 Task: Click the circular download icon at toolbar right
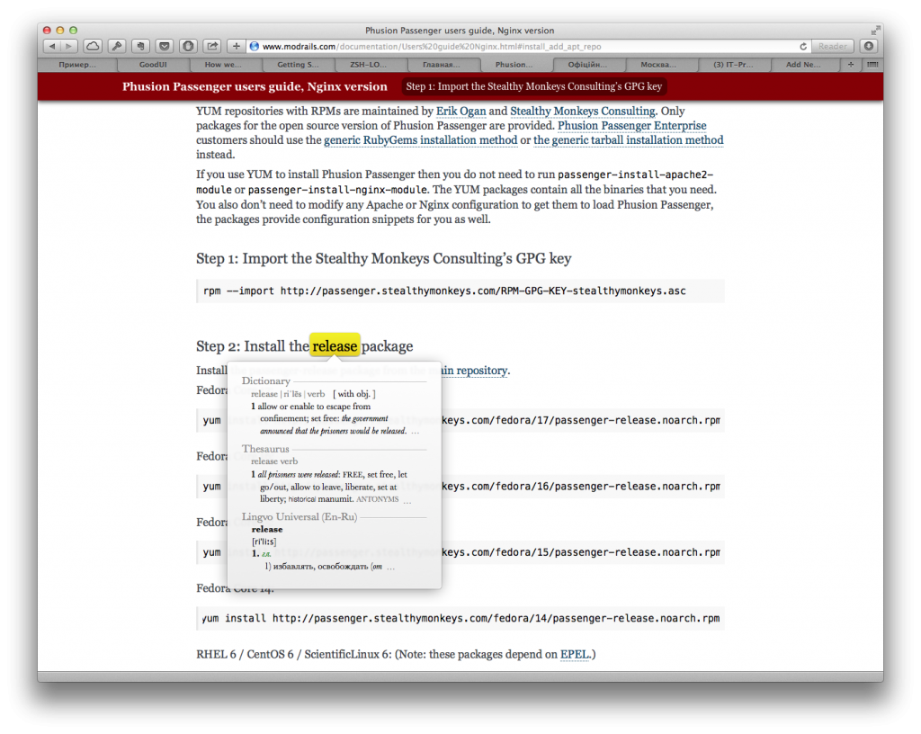pyautogui.click(x=869, y=45)
